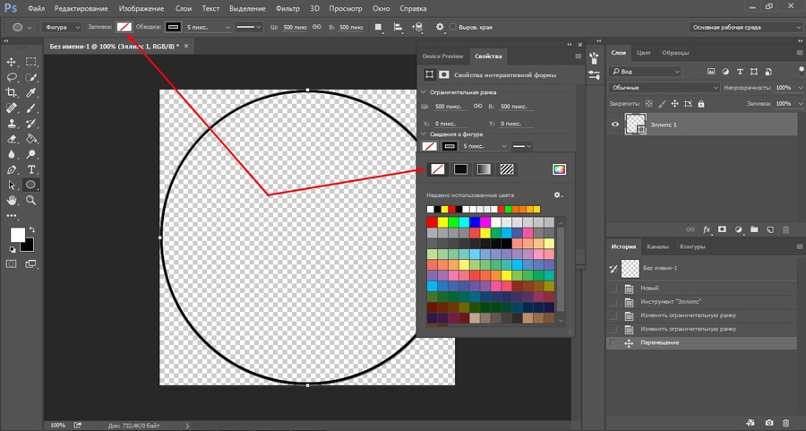806x431 pixels.
Task: Select the Lasso tool
Action: (x=12, y=78)
